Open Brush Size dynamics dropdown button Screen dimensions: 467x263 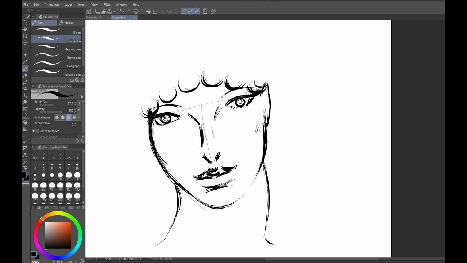coord(79,103)
